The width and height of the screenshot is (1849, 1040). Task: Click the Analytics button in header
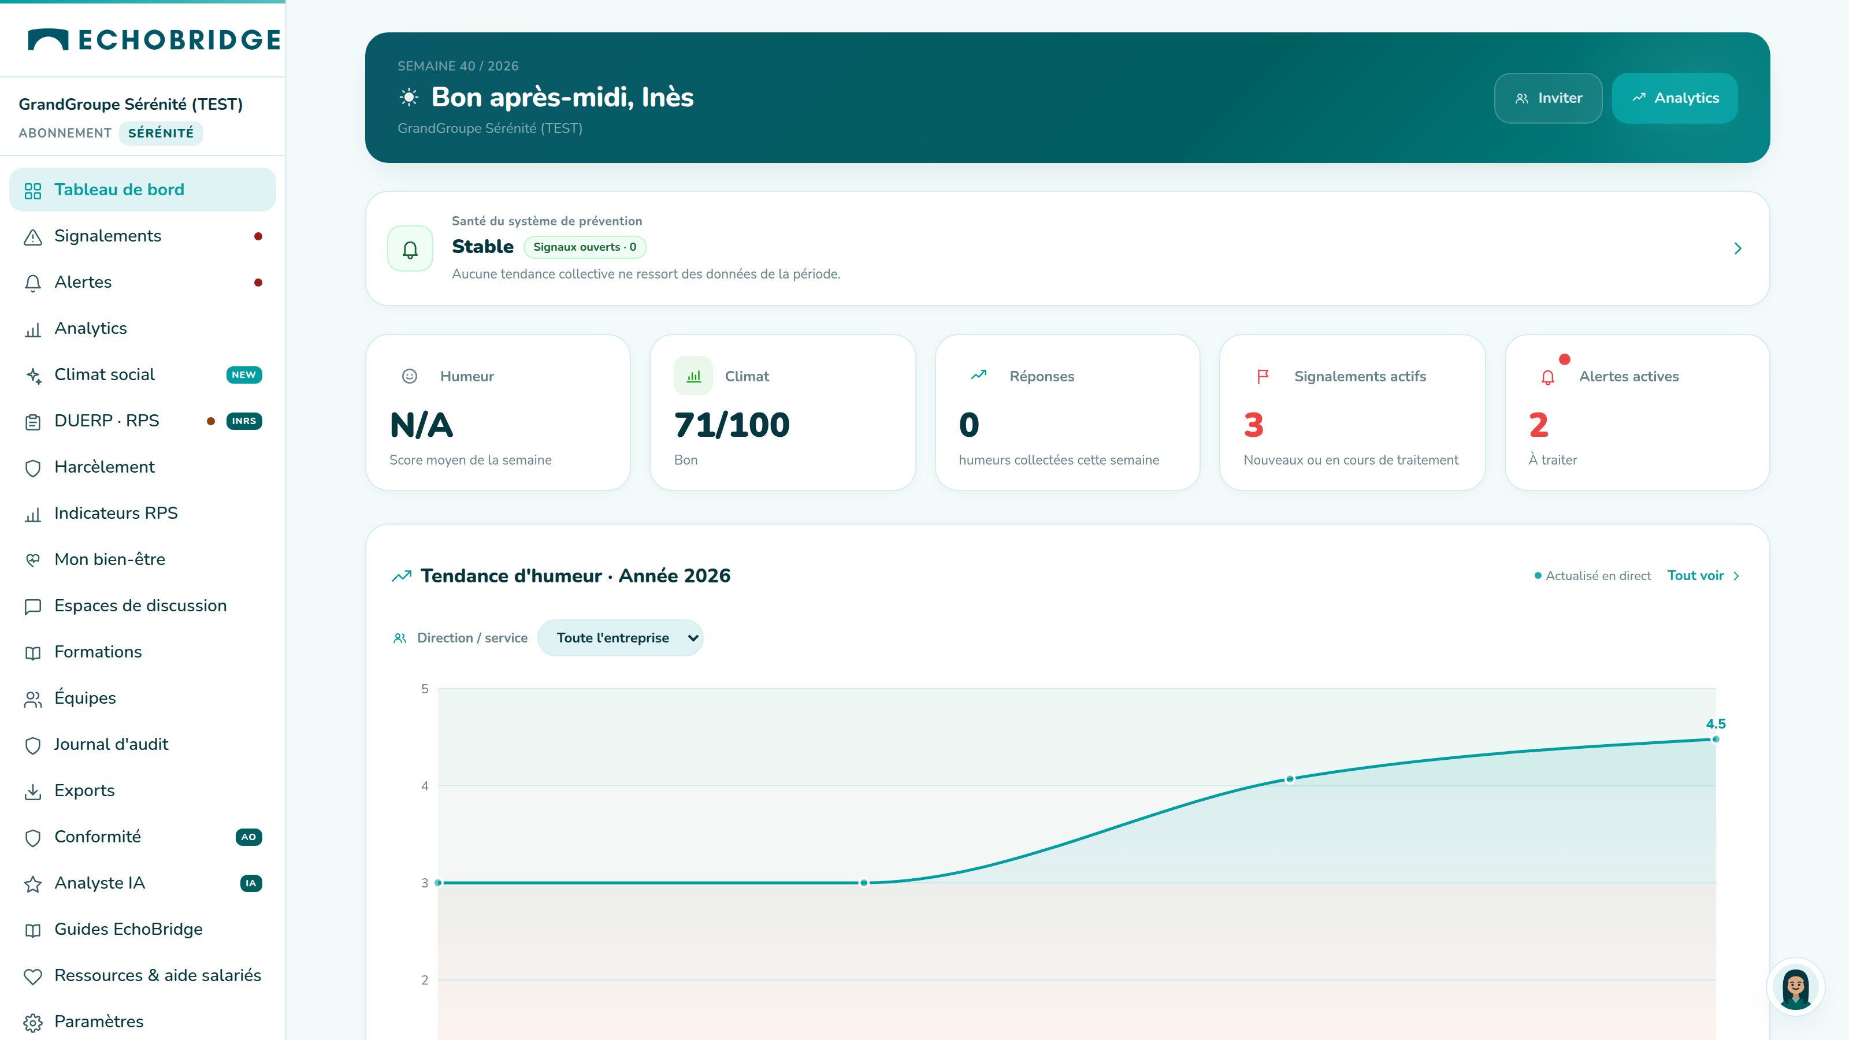click(x=1675, y=98)
